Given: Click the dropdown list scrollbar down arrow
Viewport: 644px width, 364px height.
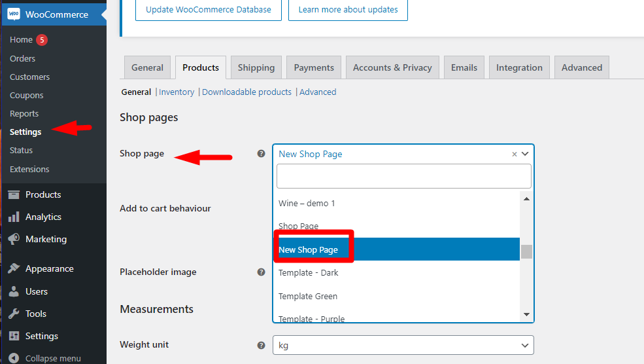Looking at the screenshot, I should coord(526,315).
